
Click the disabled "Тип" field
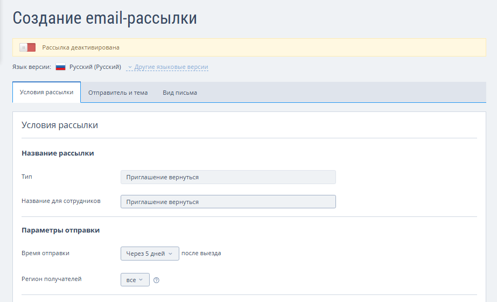tap(228, 177)
